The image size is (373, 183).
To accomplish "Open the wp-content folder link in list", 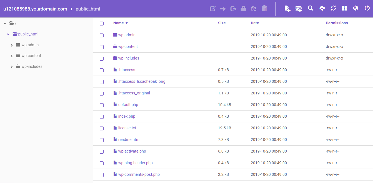I will pyautogui.click(x=128, y=47).
